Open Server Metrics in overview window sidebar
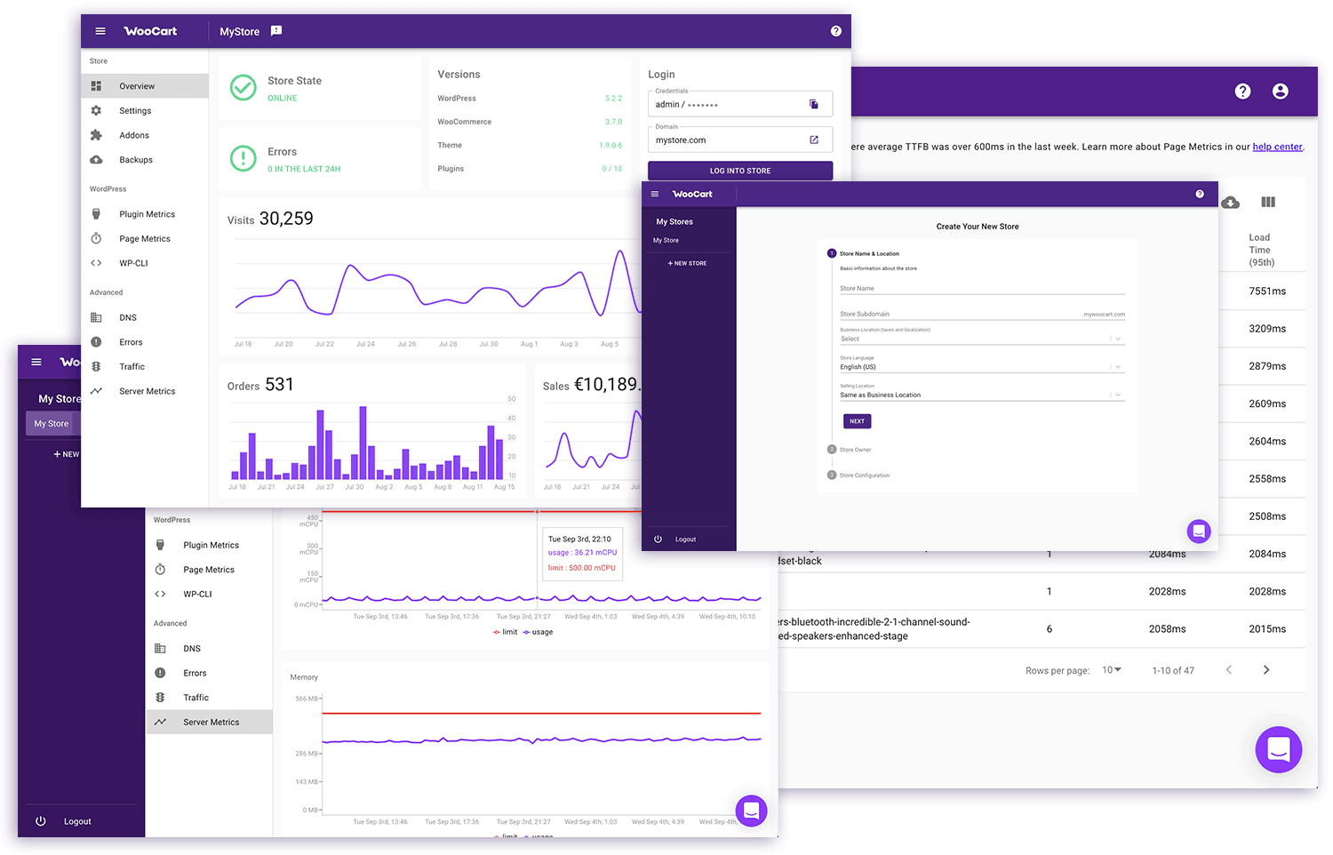Image resolution: width=1333 pixels, height=855 pixels. click(145, 391)
